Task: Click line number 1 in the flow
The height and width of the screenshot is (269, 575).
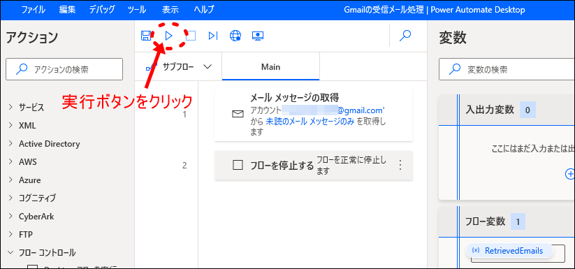Action: point(184,115)
